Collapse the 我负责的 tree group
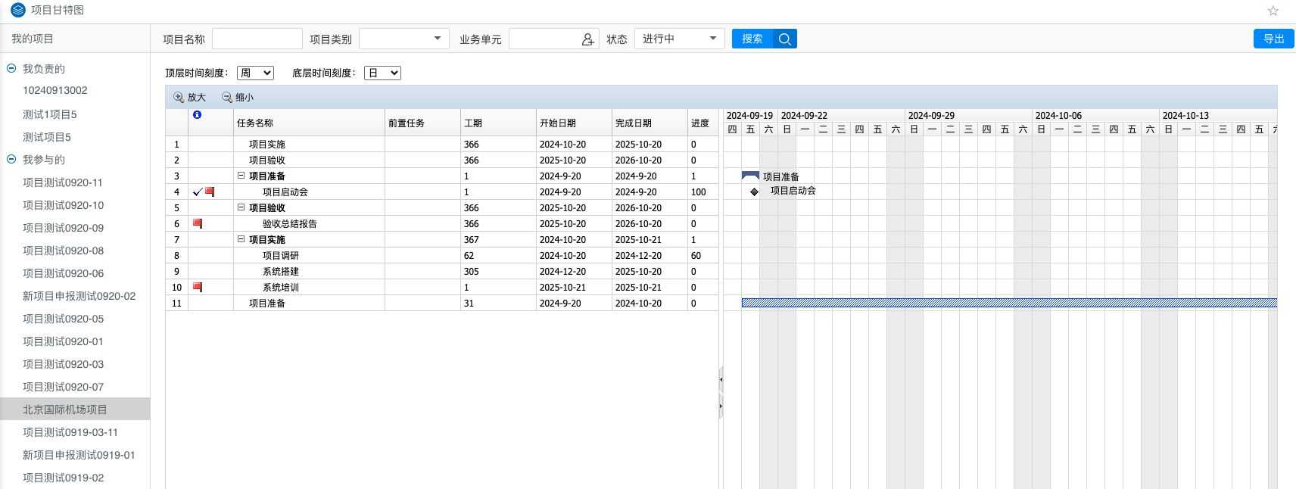 click(x=11, y=68)
